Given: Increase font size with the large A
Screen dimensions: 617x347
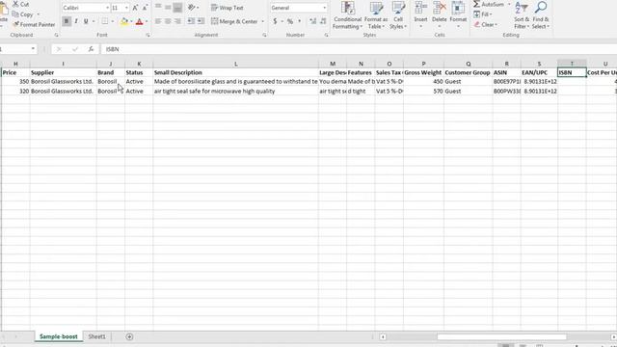Looking at the screenshot, I should (135, 8).
